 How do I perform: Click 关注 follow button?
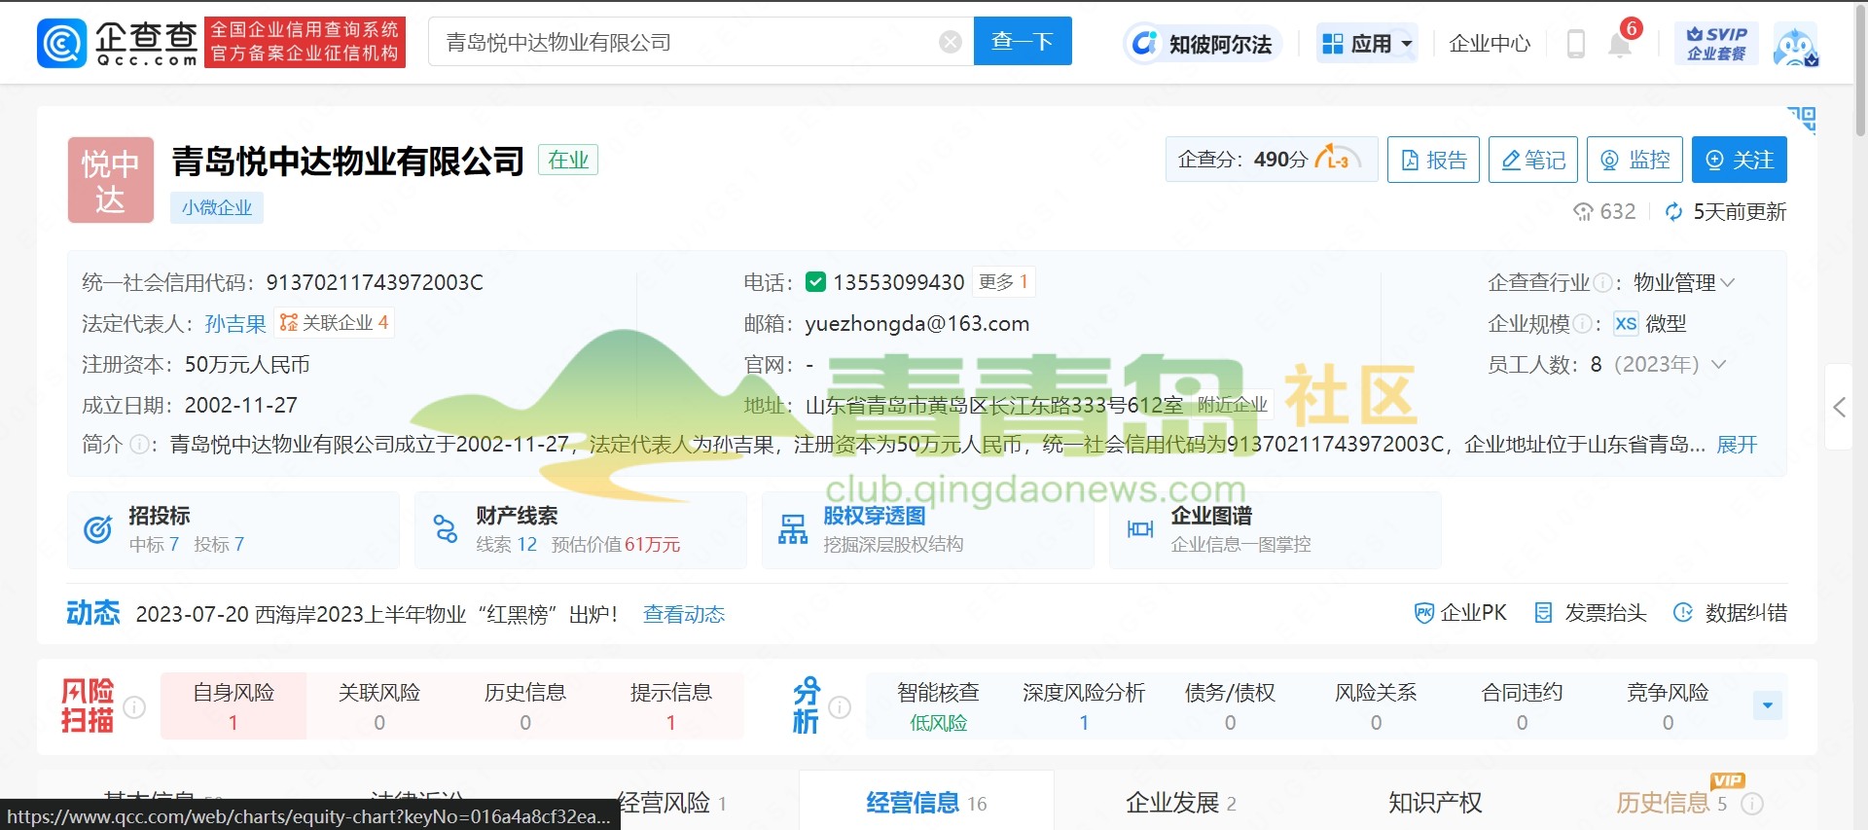click(1740, 160)
